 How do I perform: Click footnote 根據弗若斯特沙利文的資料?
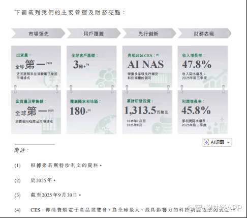[66, 165]
